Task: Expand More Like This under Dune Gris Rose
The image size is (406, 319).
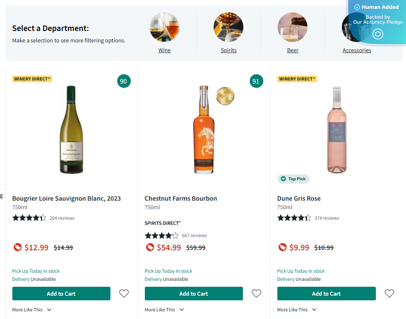Action: [297, 310]
